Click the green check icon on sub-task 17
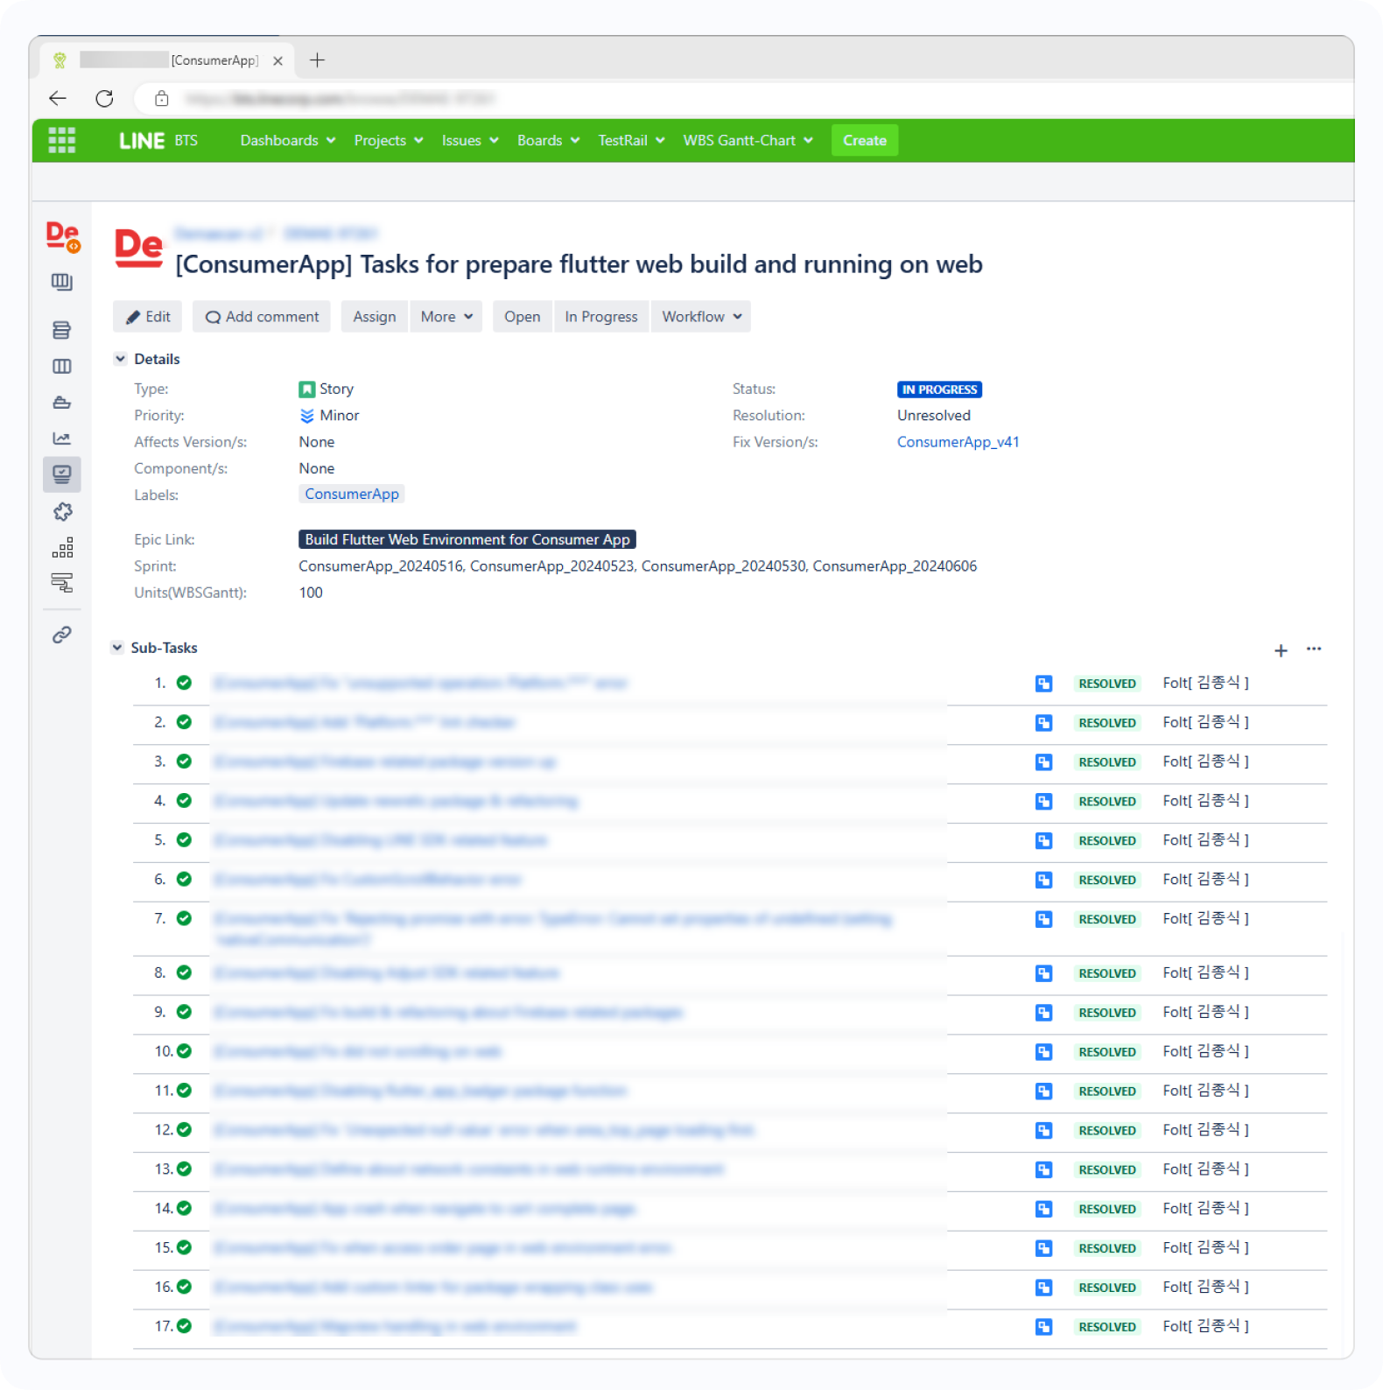 point(184,1326)
